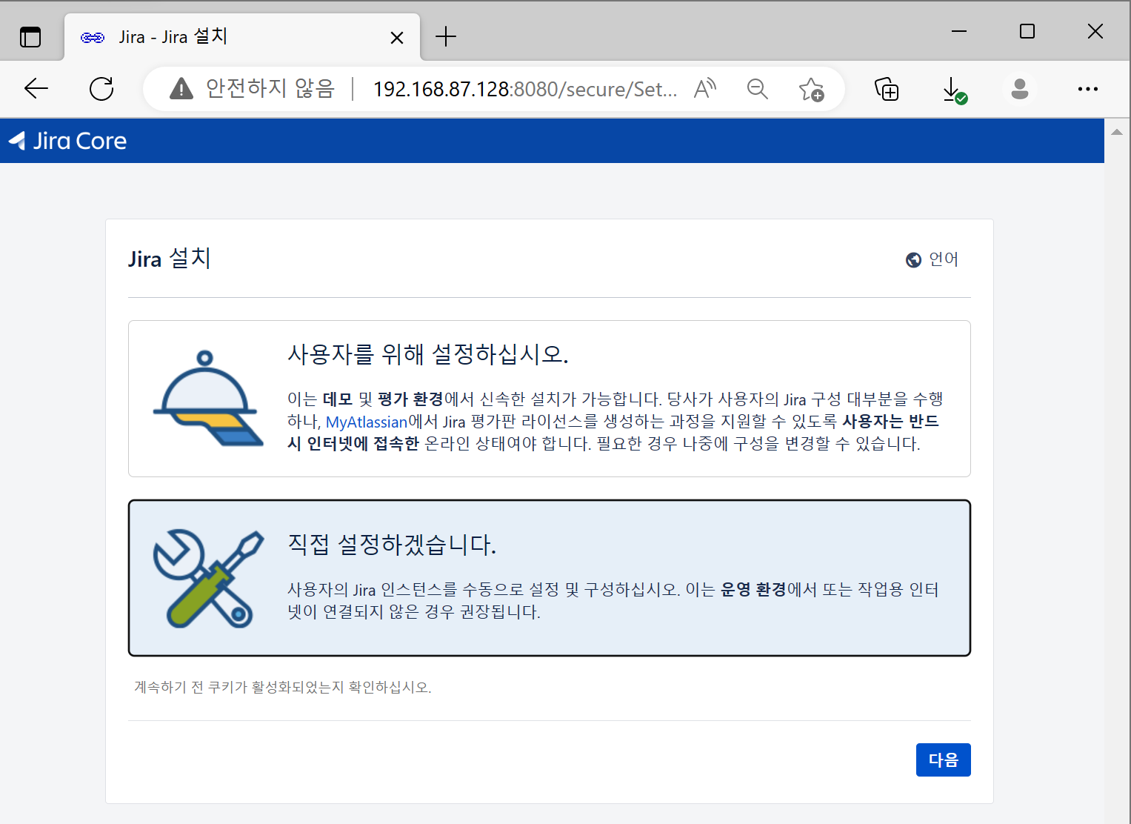Click the address bar URL
Viewport: 1131px width, 824px height.
point(525,89)
